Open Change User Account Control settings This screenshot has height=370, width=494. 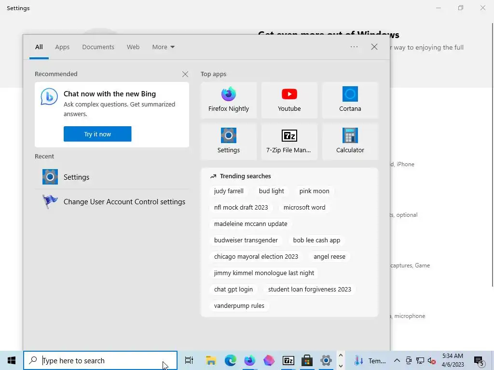112,202
